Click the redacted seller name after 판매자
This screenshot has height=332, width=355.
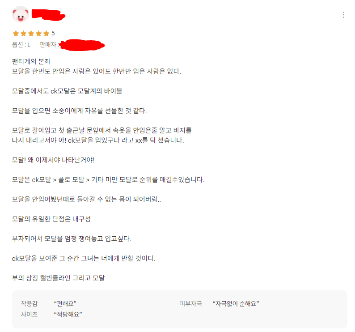click(82, 45)
